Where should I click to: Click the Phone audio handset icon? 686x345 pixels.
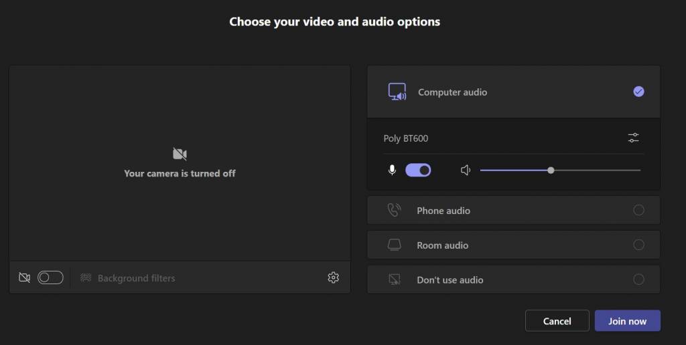(x=394, y=211)
